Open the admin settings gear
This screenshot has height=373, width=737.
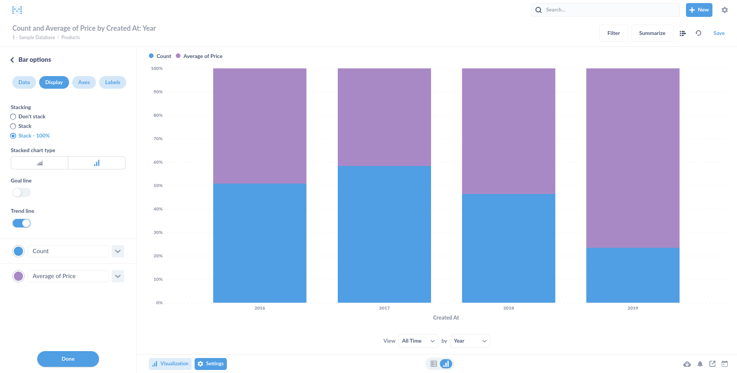click(x=725, y=10)
